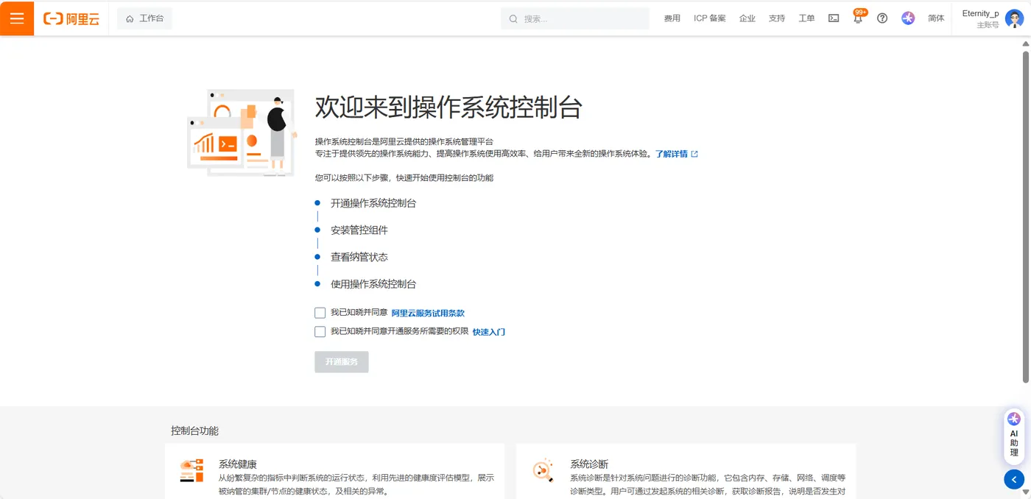Click step text 使用操作系统控制台

click(373, 284)
